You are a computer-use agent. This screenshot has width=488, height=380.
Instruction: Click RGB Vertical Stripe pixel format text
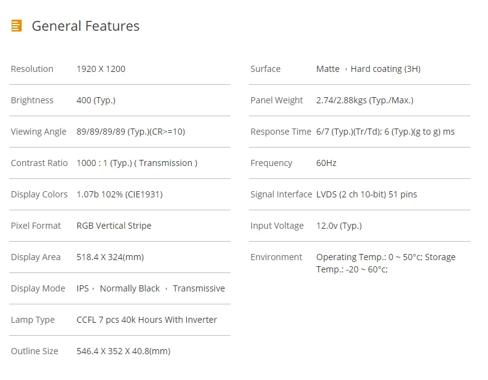114,226
